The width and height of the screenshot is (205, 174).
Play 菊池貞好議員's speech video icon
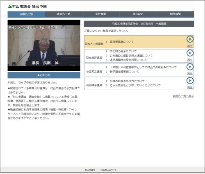(x=190, y=53)
